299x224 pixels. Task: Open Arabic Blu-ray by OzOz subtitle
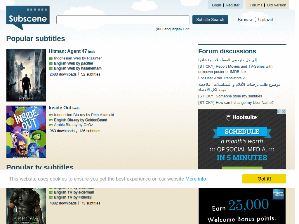click(x=73, y=125)
